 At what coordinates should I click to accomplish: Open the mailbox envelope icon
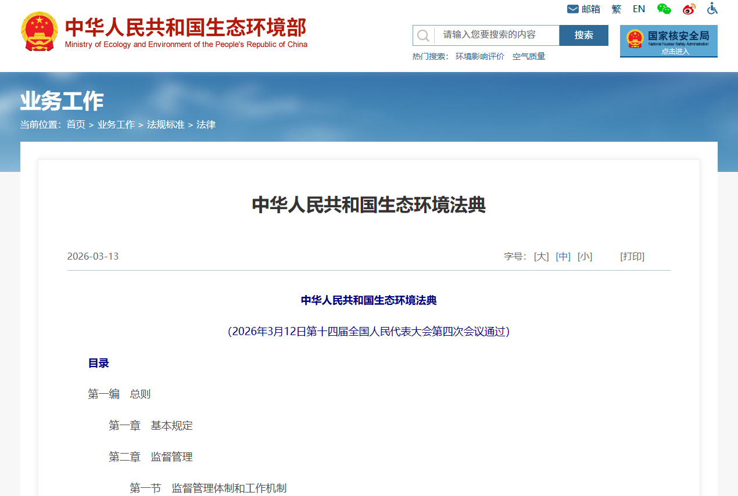click(573, 9)
